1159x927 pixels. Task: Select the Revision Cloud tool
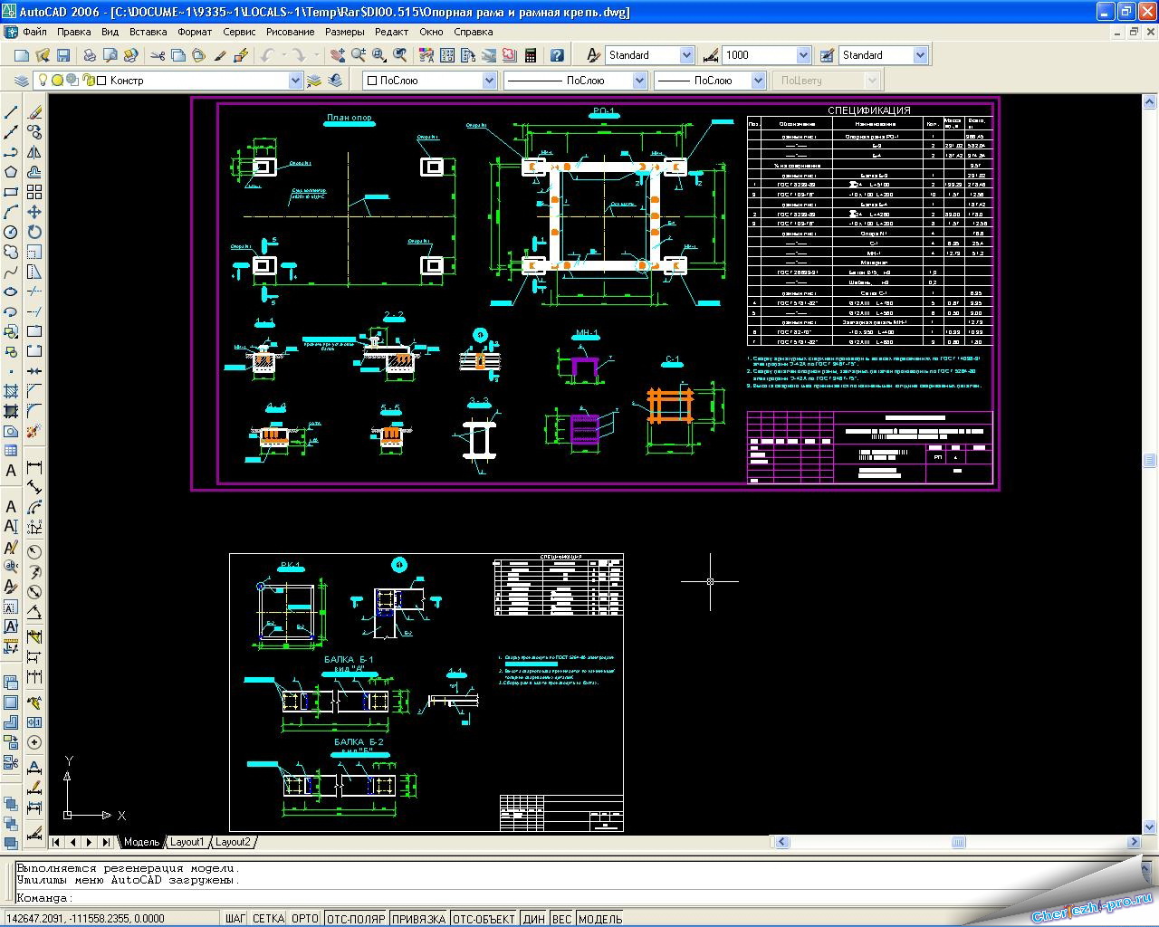click(x=12, y=252)
